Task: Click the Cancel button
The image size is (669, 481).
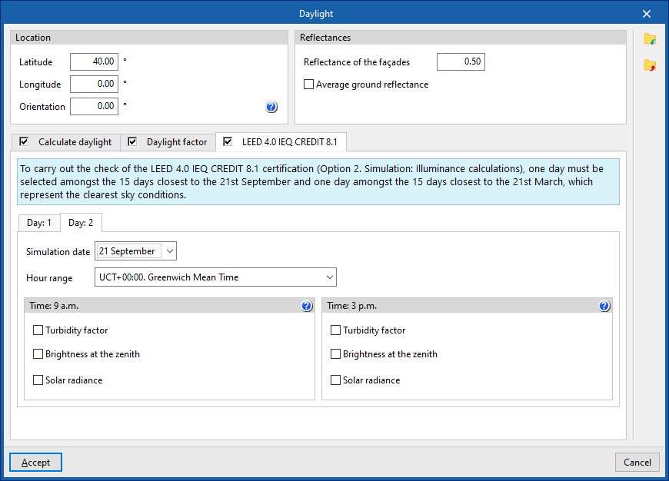Action: pos(637,463)
